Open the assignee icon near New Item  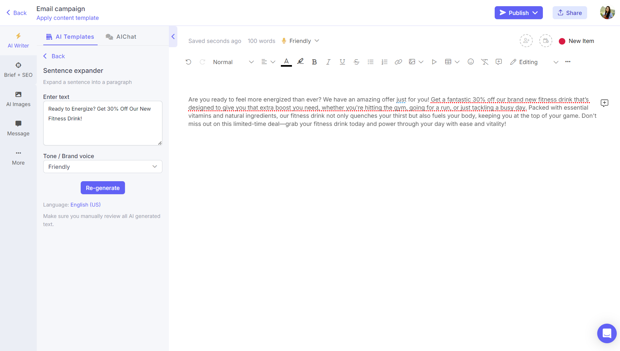click(527, 41)
